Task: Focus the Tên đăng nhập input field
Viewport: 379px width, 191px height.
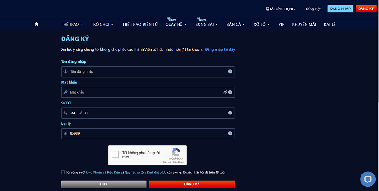Action: [x=147, y=71]
